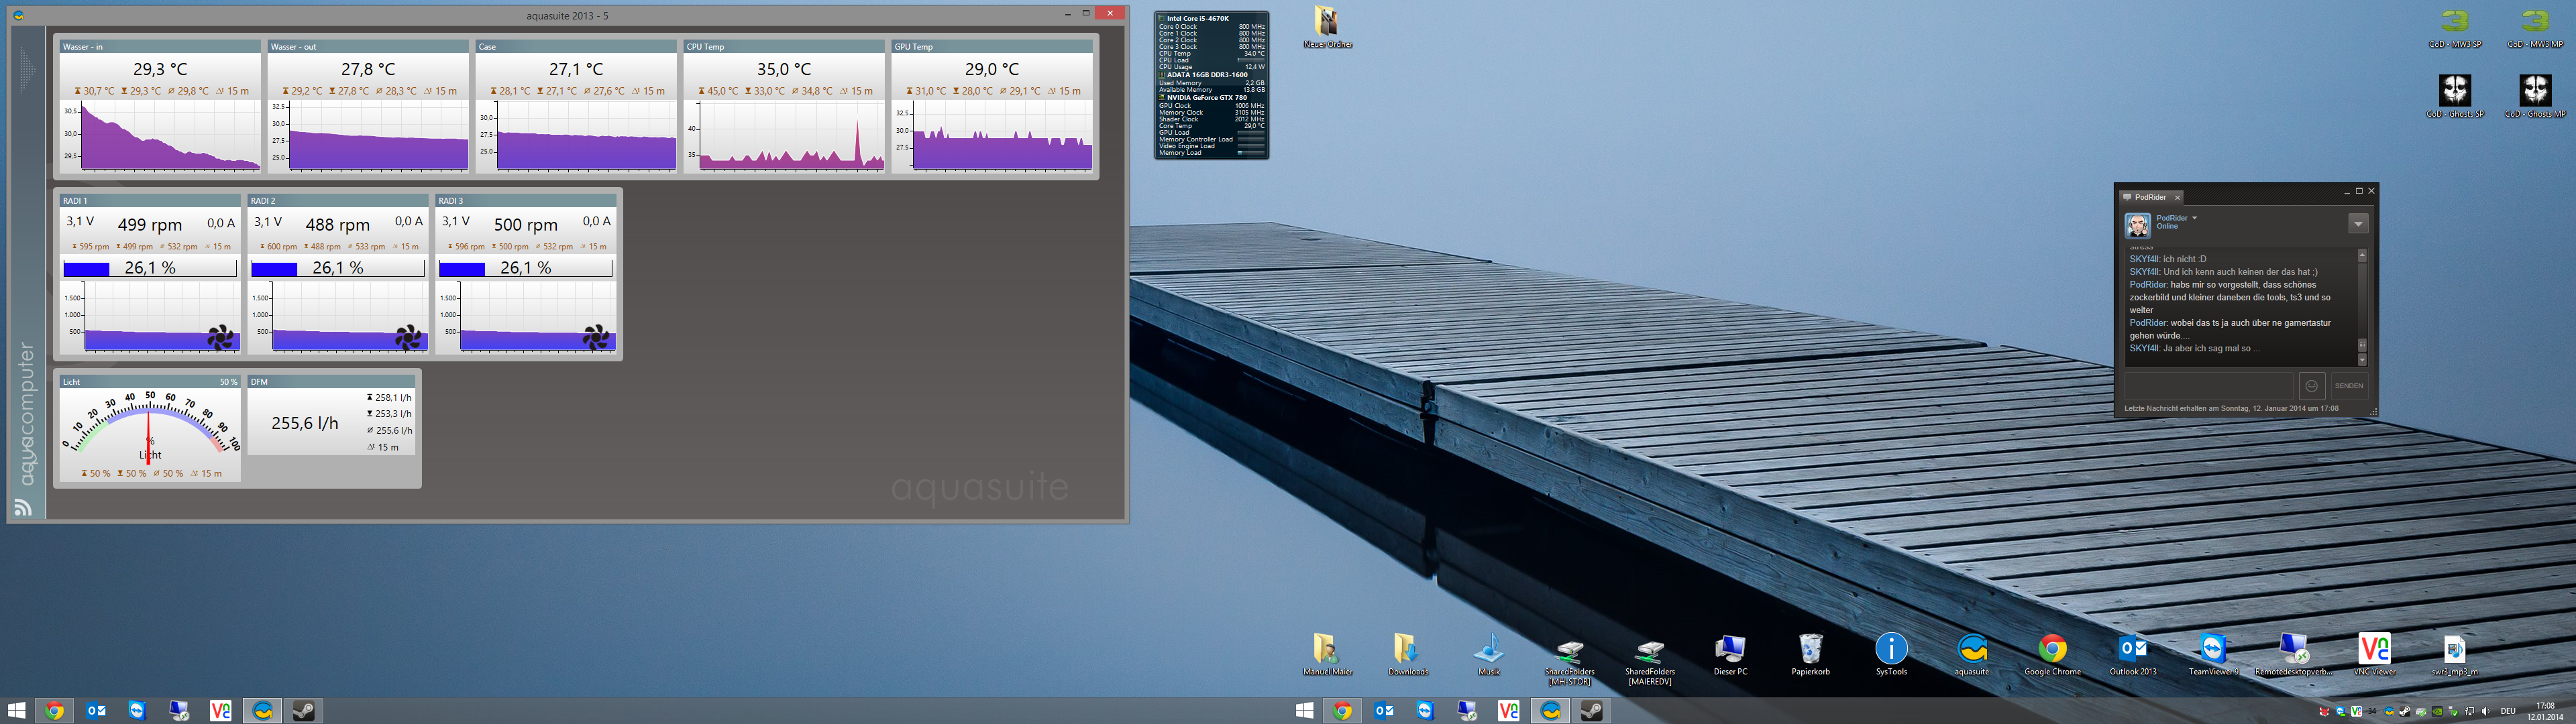This screenshot has height=724, width=2576.
Task: Click the fan icon in RADI 3 chart
Action: [596, 338]
